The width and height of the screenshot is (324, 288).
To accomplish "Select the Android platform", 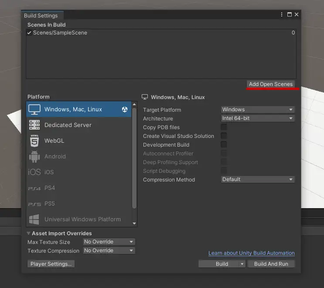I will pos(79,156).
